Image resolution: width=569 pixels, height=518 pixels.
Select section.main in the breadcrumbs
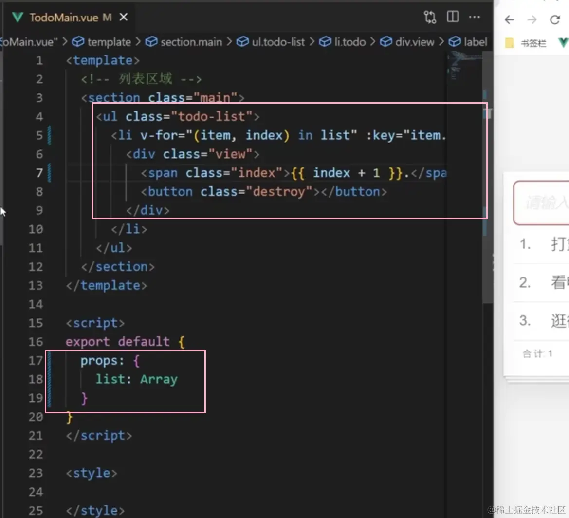191,42
